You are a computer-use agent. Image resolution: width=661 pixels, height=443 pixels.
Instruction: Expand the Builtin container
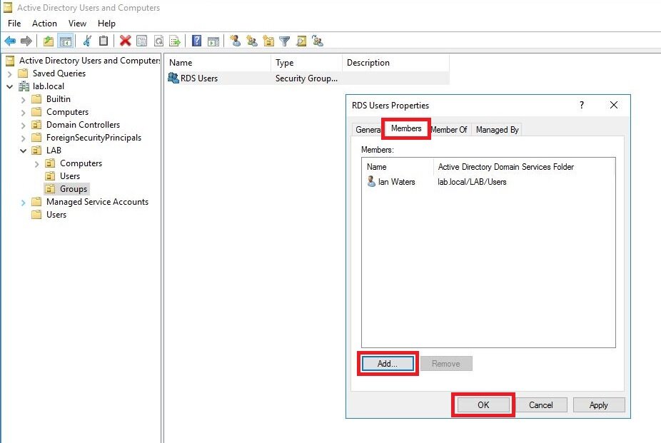click(x=23, y=99)
